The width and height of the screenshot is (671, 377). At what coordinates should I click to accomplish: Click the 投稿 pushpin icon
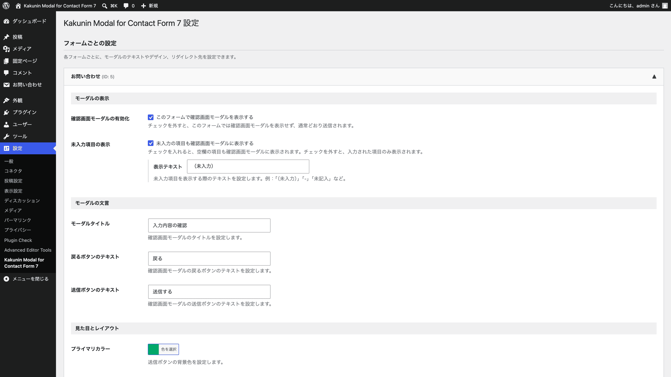[x=6, y=37]
